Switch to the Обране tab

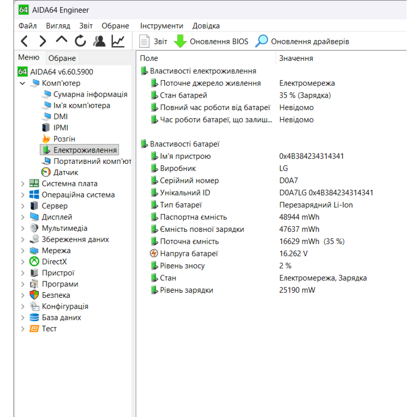(x=62, y=58)
